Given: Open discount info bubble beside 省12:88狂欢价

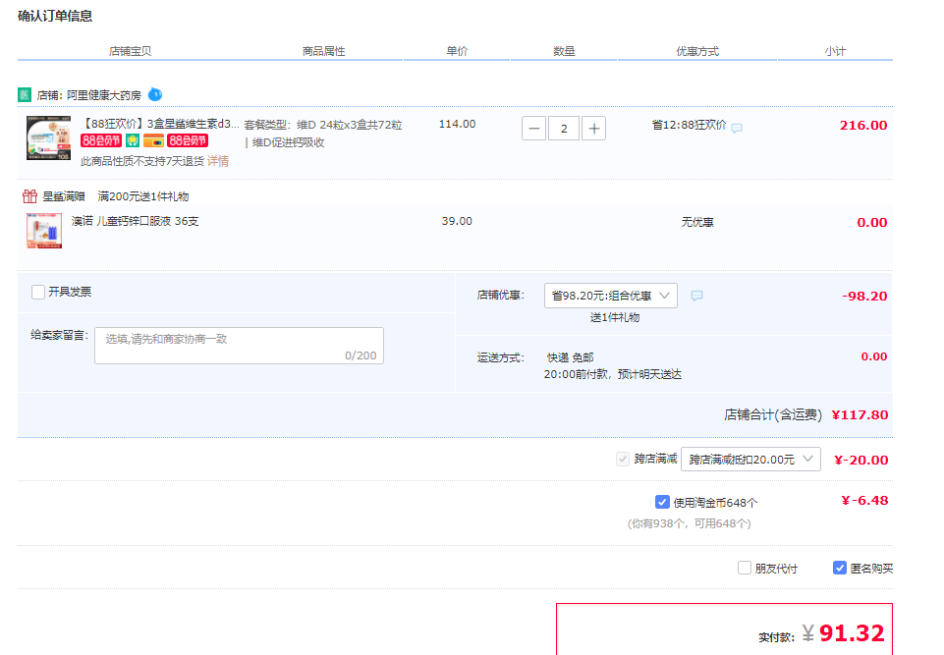Looking at the screenshot, I should pyautogui.click(x=737, y=128).
